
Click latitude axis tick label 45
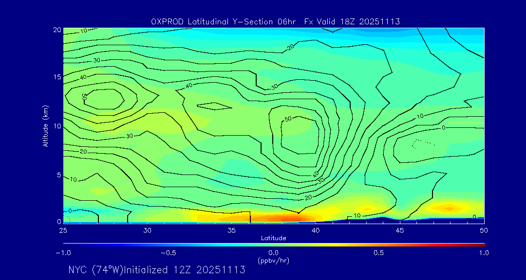pos(400,230)
